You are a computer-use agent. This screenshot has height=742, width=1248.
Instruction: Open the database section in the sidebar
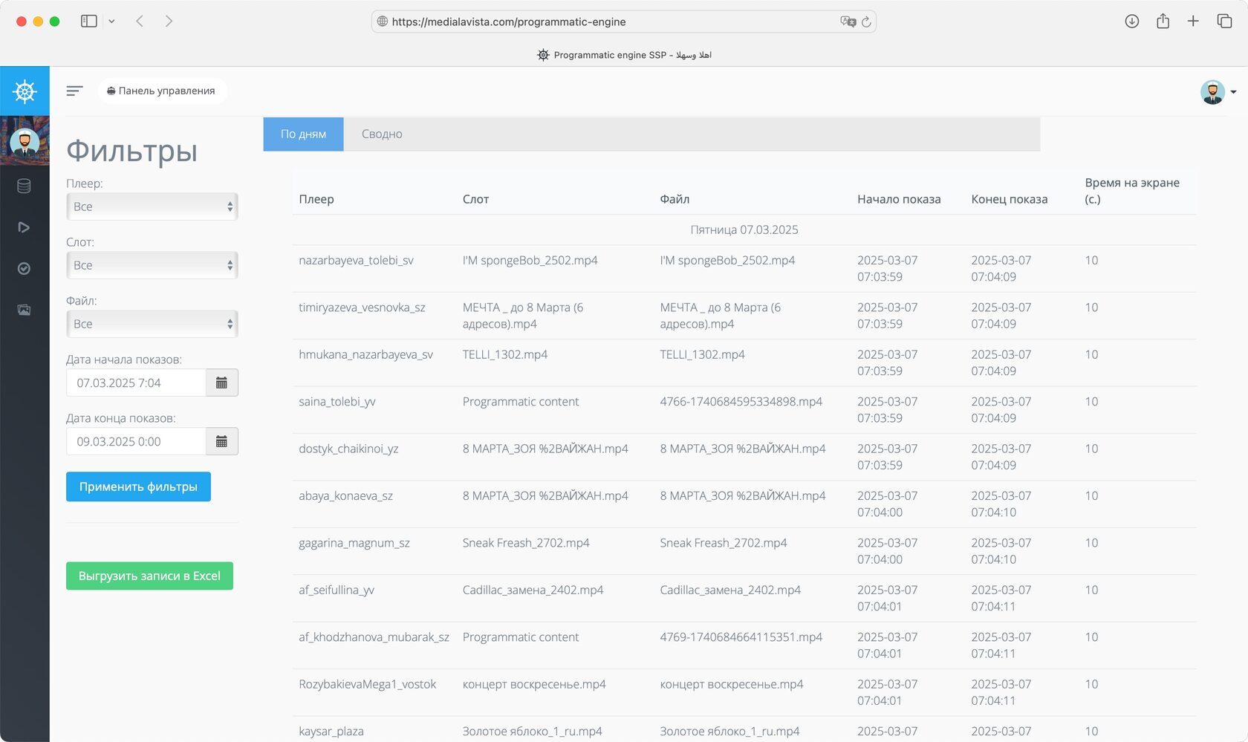click(23, 186)
